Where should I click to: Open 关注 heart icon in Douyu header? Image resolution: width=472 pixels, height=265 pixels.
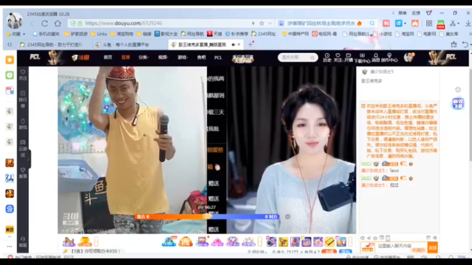337,57
